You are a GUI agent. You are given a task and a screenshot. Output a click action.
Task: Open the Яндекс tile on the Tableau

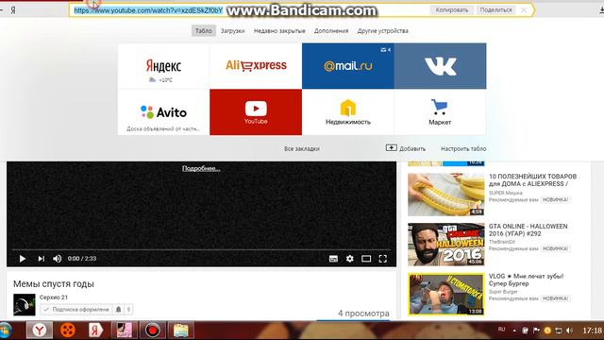click(x=163, y=66)
